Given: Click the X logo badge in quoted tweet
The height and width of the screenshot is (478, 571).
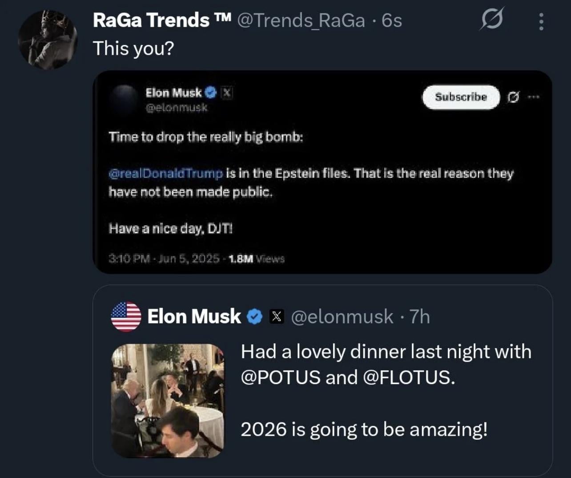Looking at the screenshot, I should (x=277, y=317).
